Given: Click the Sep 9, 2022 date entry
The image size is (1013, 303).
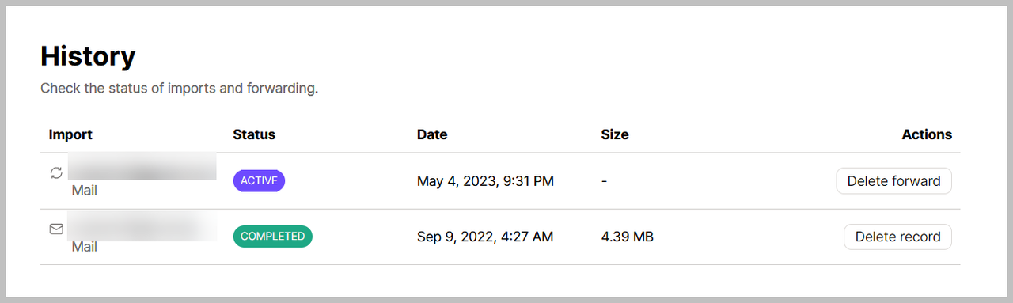Looking at the screenshot, I should (x=485, y=237).
